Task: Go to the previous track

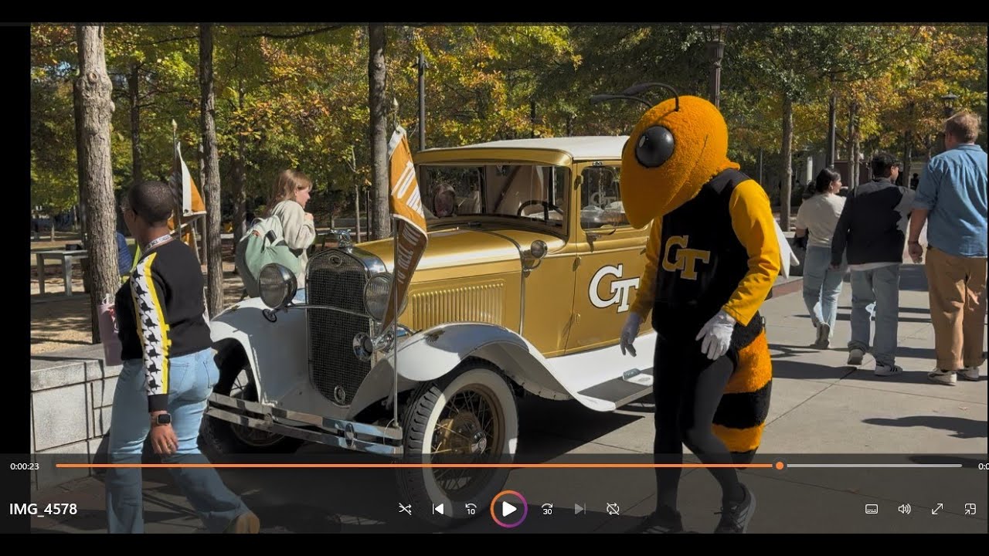Action: [x=438, y=509]
